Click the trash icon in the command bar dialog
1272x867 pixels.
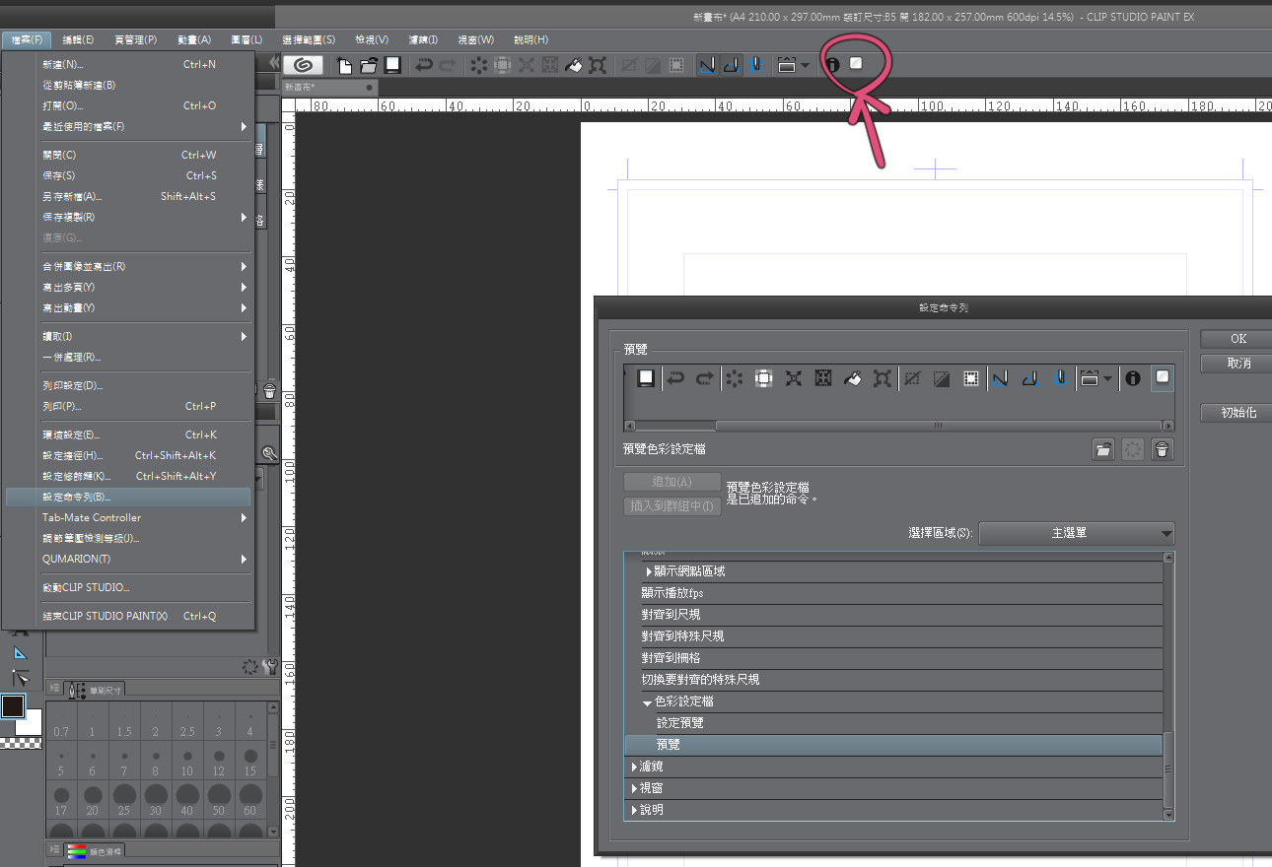1163,449
